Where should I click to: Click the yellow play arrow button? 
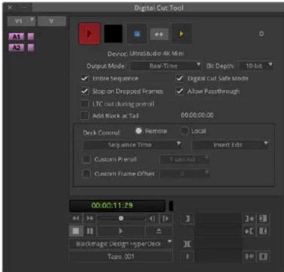(x=181, y=34)
